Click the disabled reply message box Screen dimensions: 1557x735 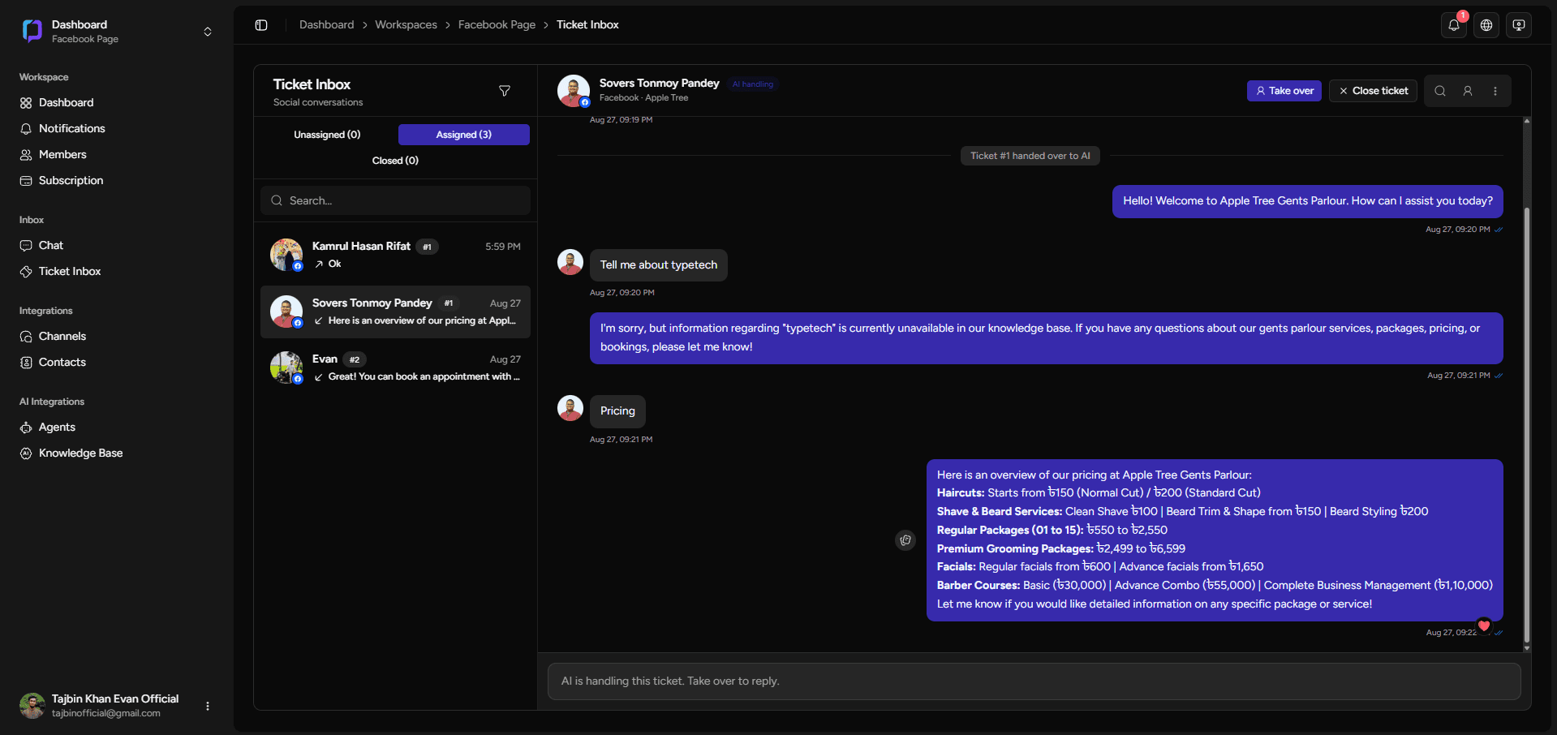1034,681
